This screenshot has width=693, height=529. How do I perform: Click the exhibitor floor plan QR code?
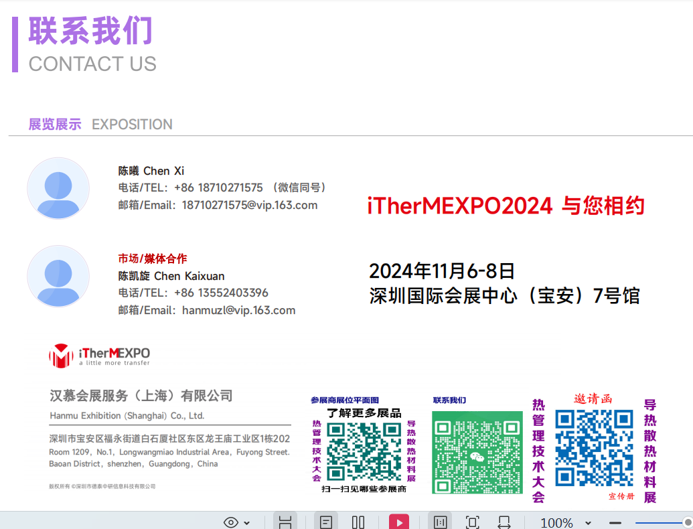tap(364, 451)
